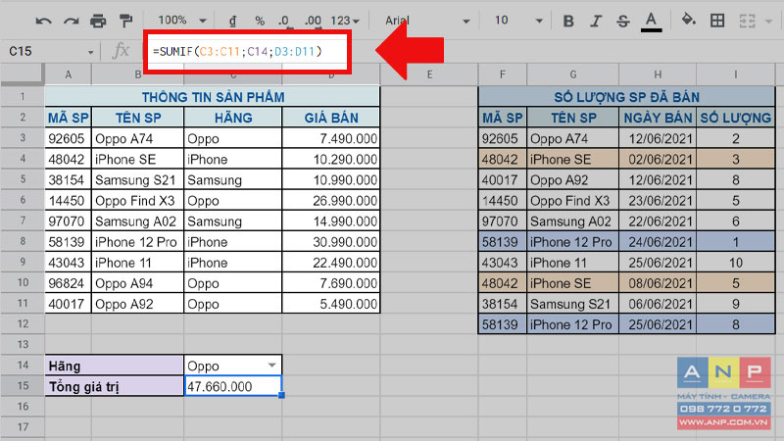
Task: Click the GIÁ BÁN header cell
Action: tap(331, 118)
